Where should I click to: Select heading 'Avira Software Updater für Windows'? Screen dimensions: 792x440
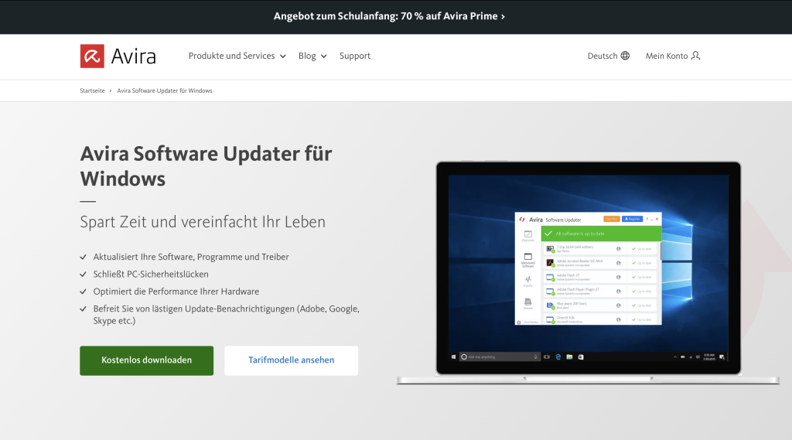click(x=206, y=166)
